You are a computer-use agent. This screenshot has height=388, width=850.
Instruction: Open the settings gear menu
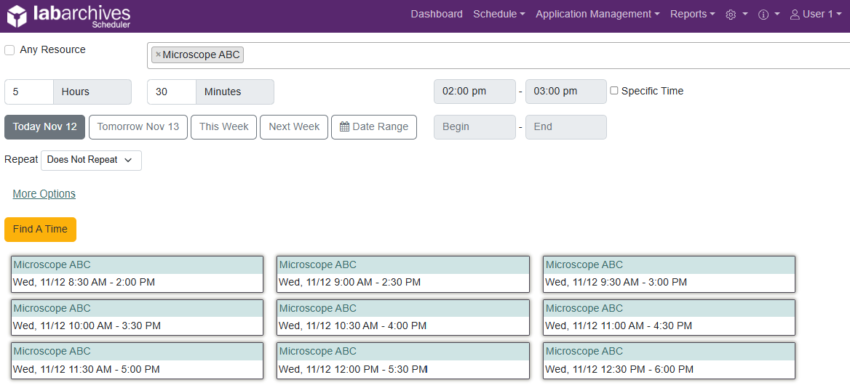[736, 15]
